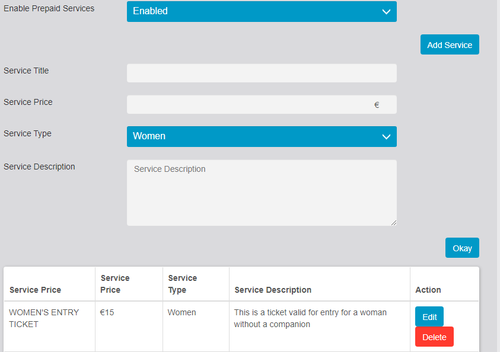This screenshot has height=352, width=500.
Task: Click the €15 price cell in the table
Action: pos(107,312)
